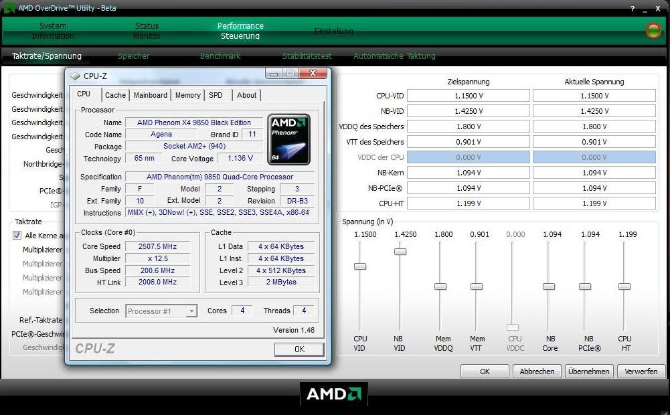Open the Stabilitätstest subtab
The width and height of the screenshot is (670, 415).
point(307,56)
